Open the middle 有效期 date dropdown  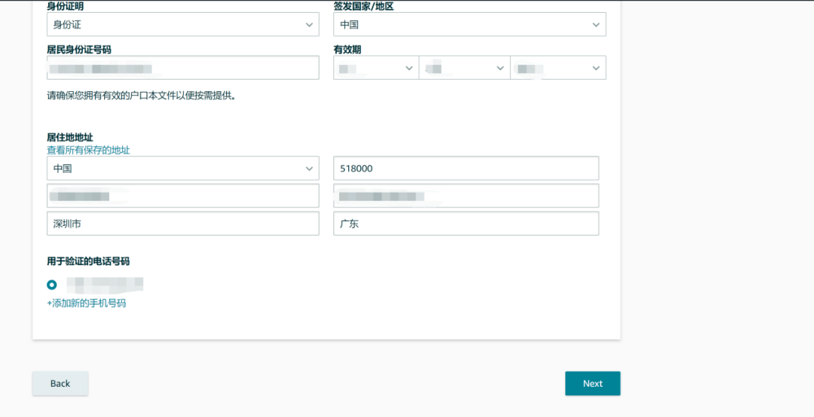[x=464, y=68]
